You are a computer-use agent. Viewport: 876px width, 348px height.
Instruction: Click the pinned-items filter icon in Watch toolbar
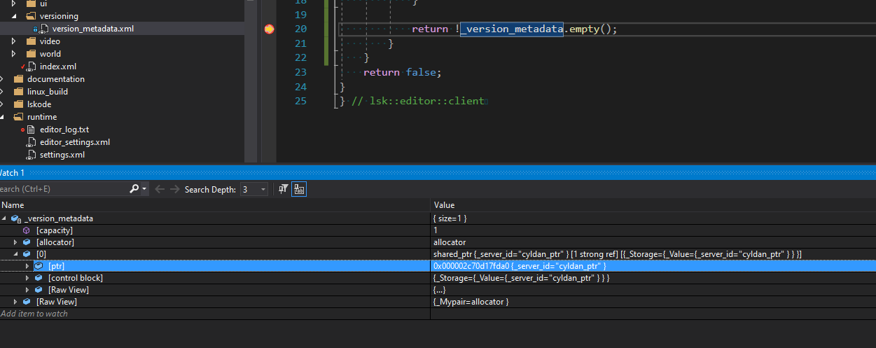[x=284, y=189]
